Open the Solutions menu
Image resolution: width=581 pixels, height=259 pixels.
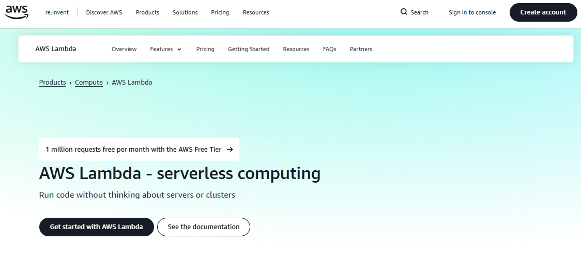185,12
